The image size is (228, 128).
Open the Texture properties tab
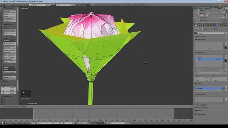(221, 25)
